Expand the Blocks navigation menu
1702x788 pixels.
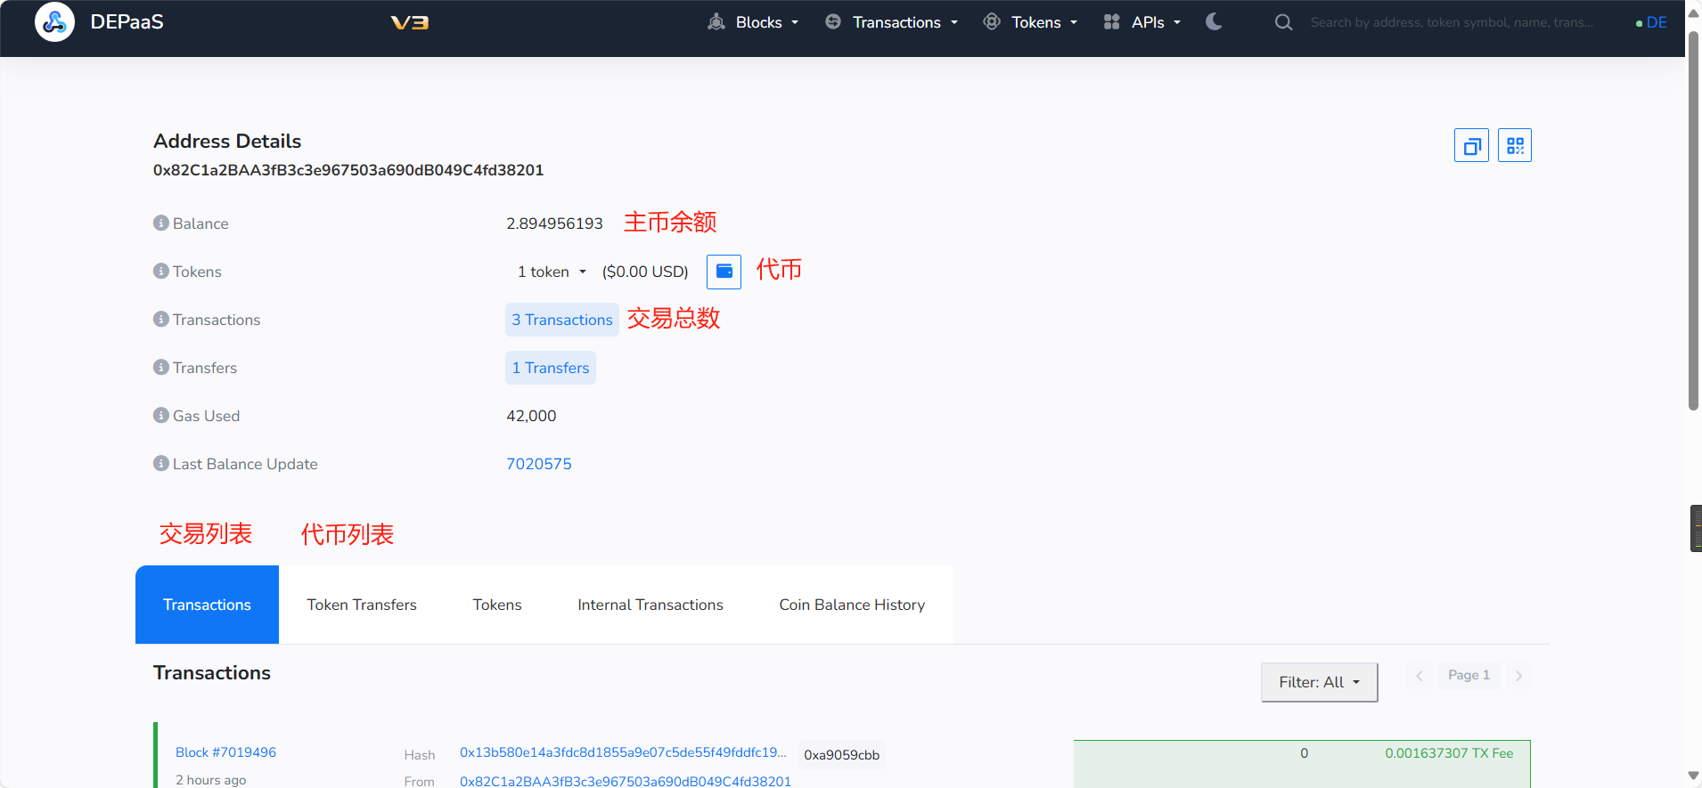pyautogui.click(x=754, y=22)
